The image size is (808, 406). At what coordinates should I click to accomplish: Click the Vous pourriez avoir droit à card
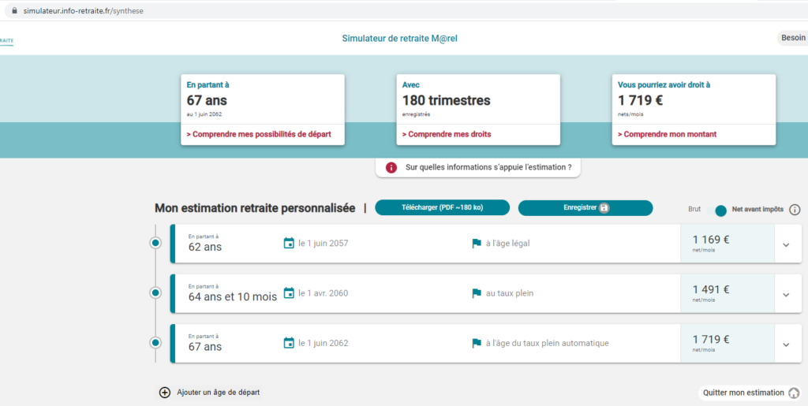[694, 110]
